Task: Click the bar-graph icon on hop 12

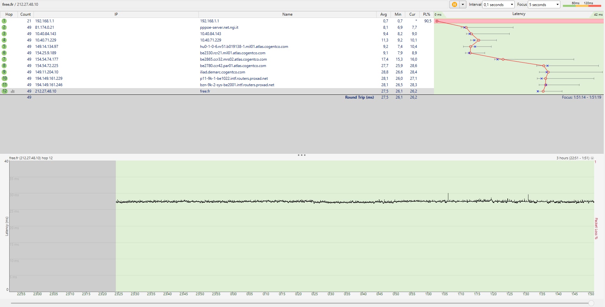Action: [13, 91]
